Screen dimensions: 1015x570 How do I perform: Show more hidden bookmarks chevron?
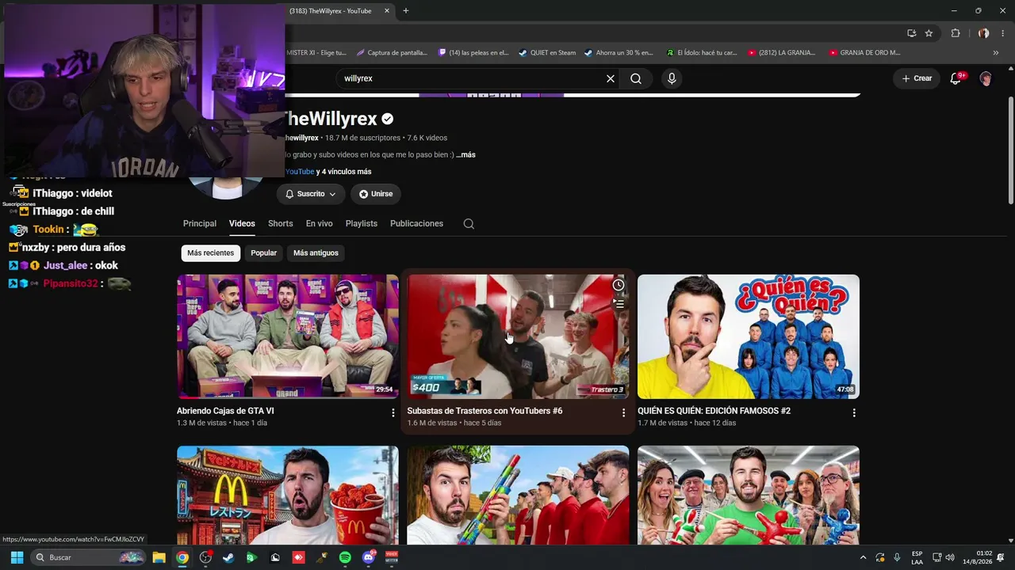point(996,53)
